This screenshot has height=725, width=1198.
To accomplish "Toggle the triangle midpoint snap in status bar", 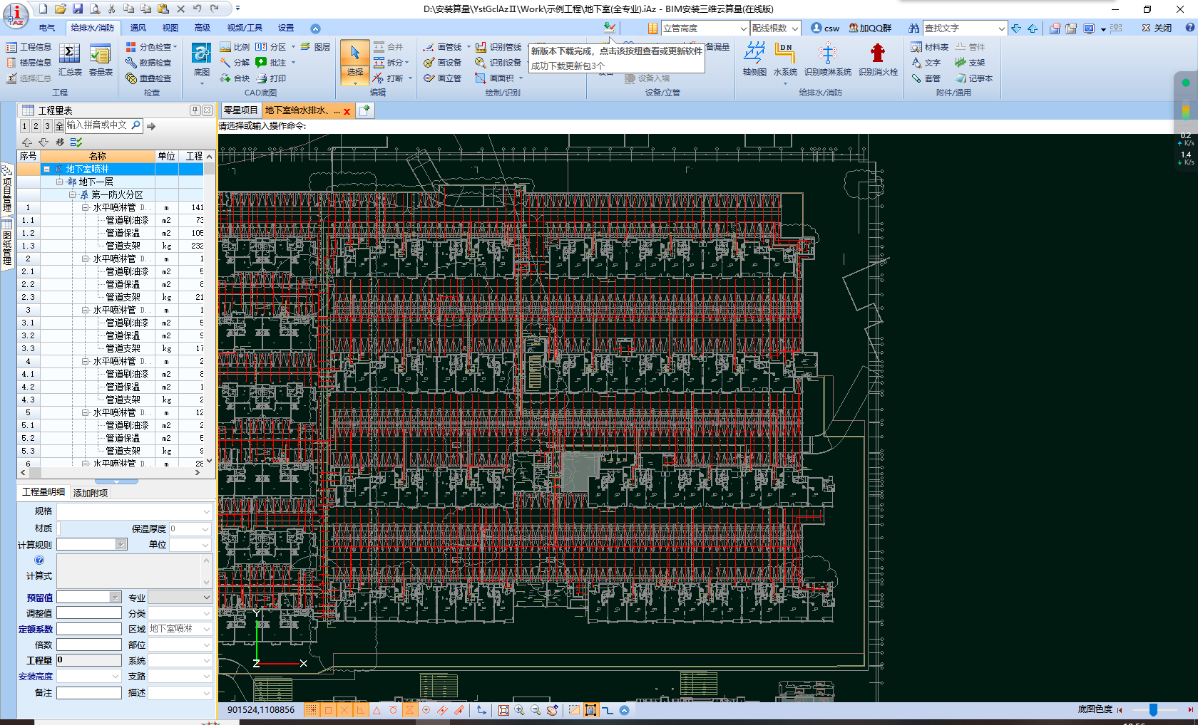I will [x=377, y=710].
